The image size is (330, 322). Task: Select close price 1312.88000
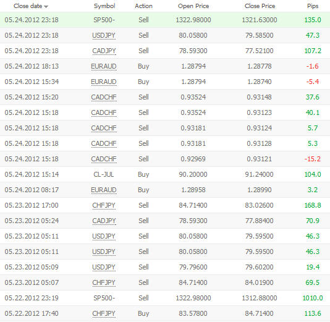point(260,298)
